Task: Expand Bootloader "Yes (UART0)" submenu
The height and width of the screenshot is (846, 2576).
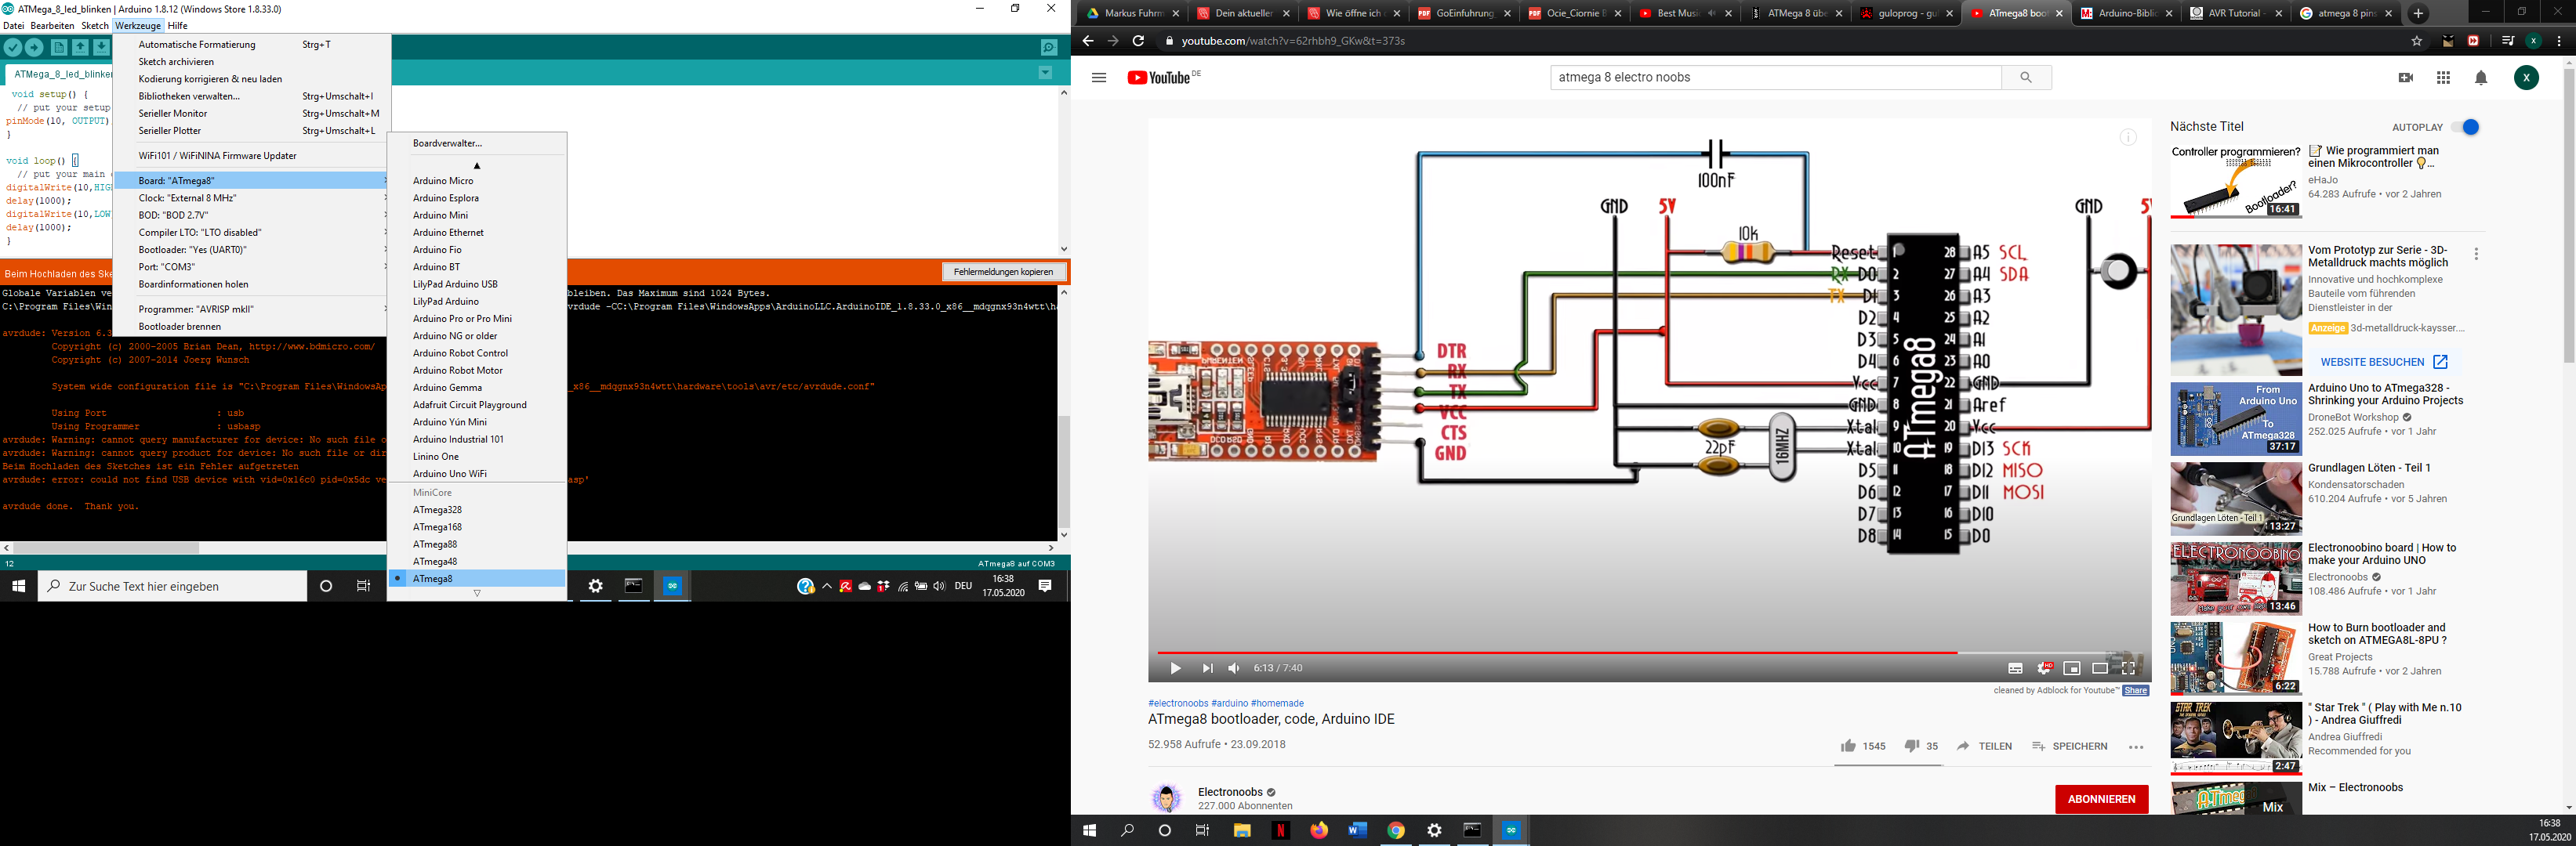Action: click(x=252, y=250)
